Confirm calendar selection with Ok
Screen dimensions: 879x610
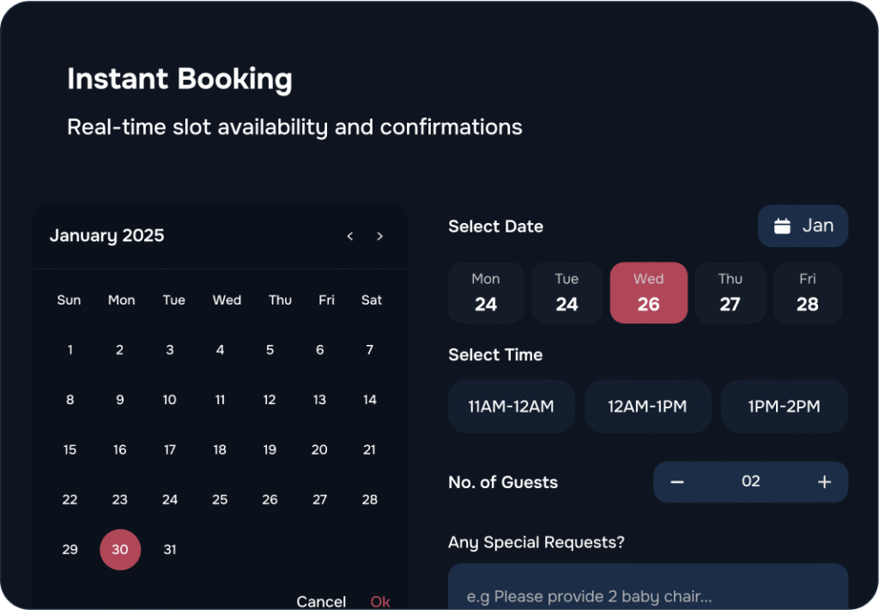tap(380, 601)
